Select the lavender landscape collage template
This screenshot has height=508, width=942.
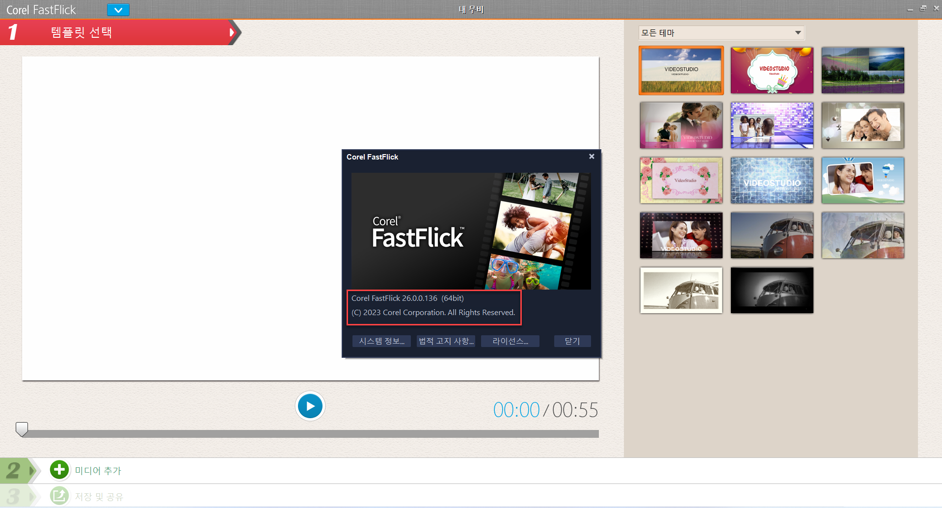tap(863, 70)
